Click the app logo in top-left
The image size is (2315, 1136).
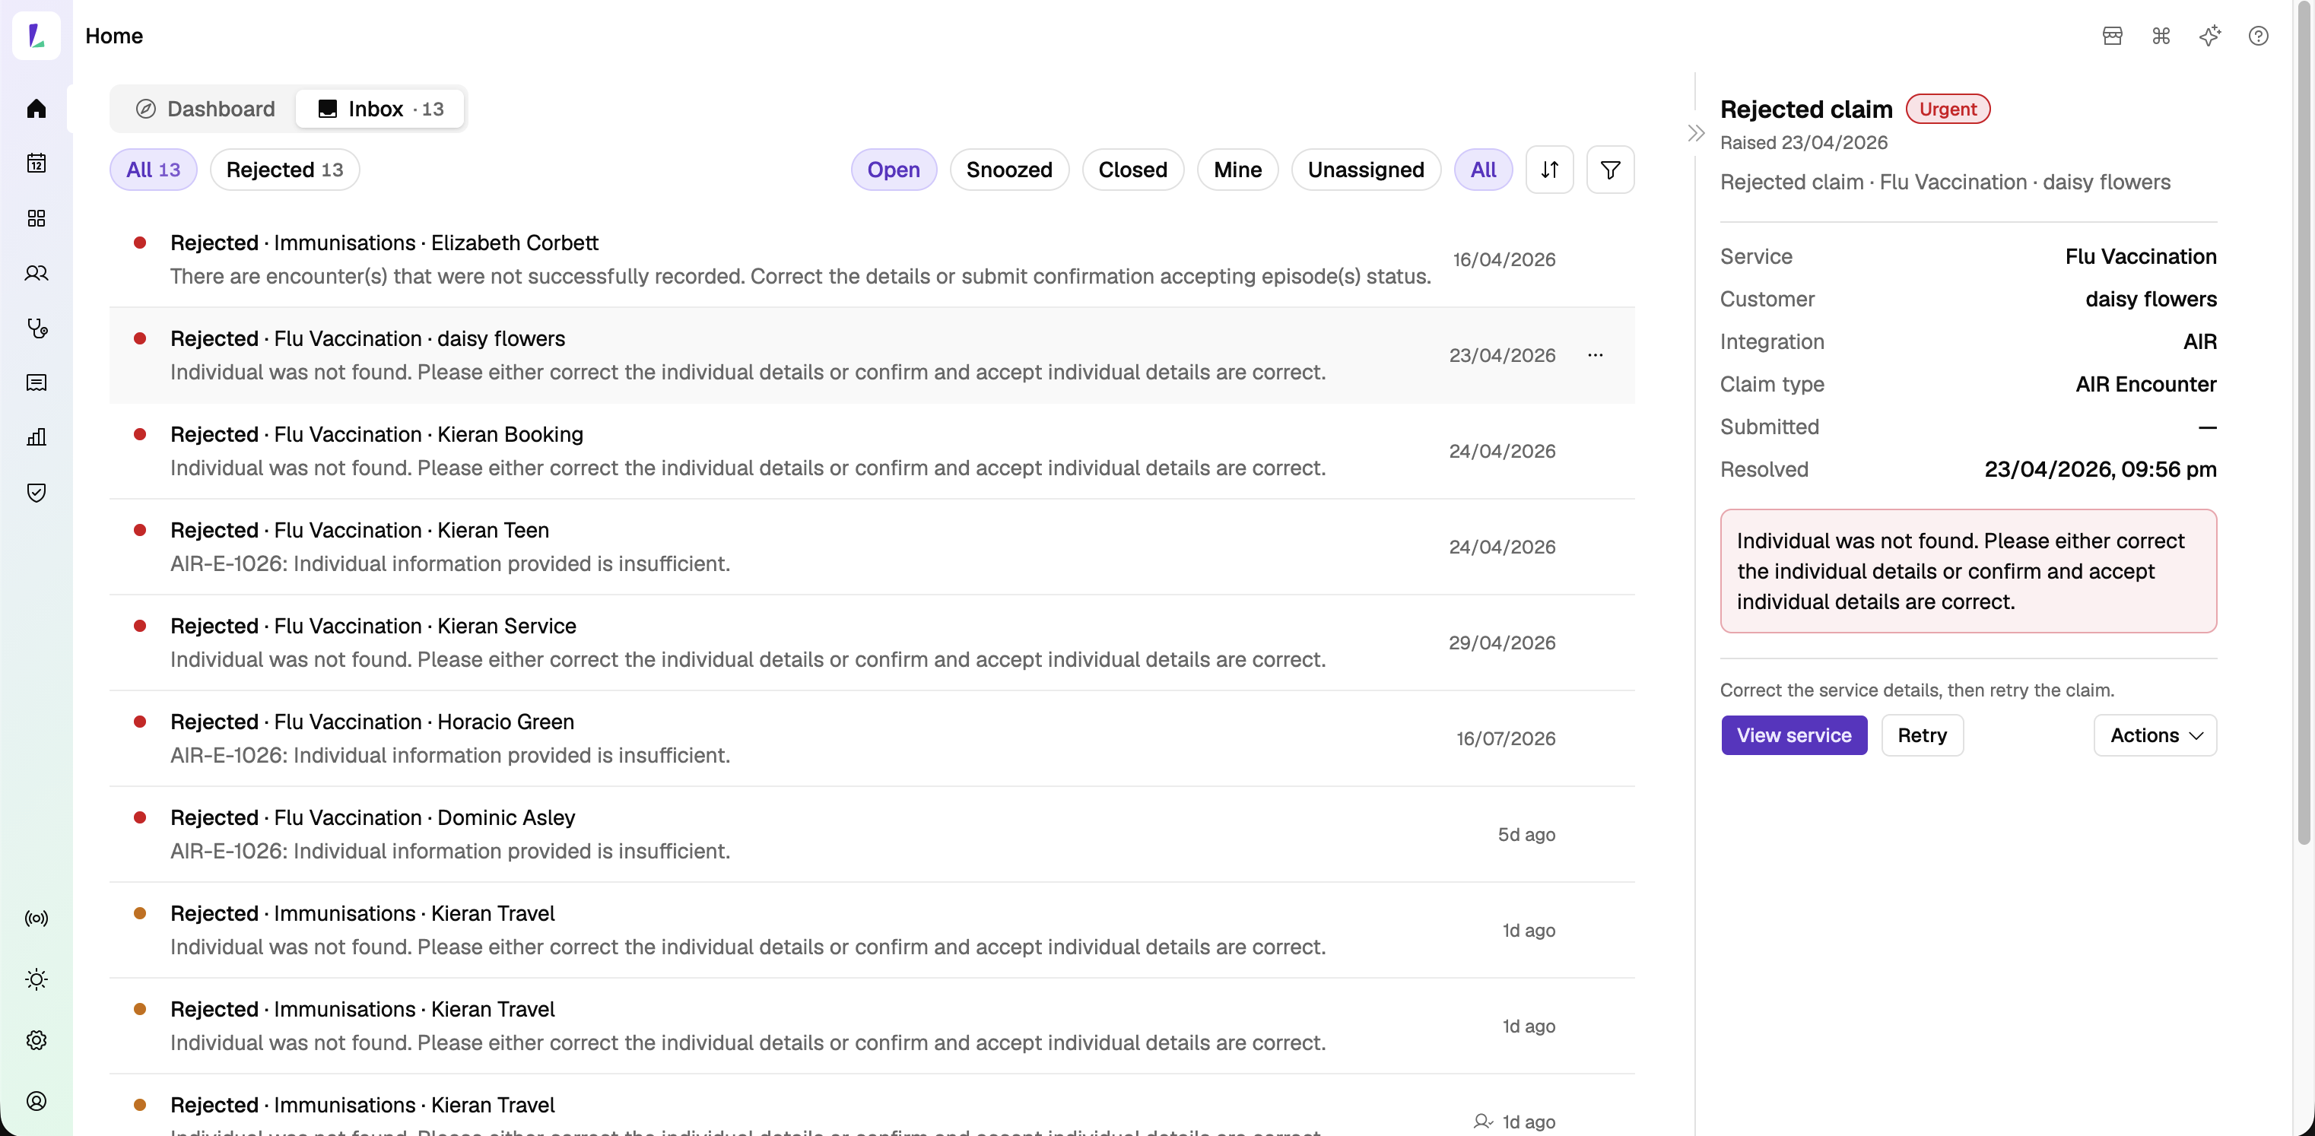pyautogui.click(x=36, y=36)
